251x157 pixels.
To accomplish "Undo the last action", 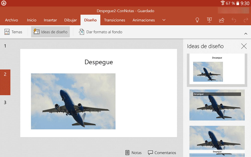I will tap(234, 20).
